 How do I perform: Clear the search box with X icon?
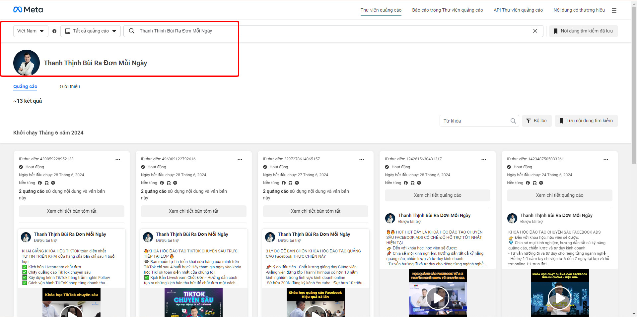coord(535,31)
